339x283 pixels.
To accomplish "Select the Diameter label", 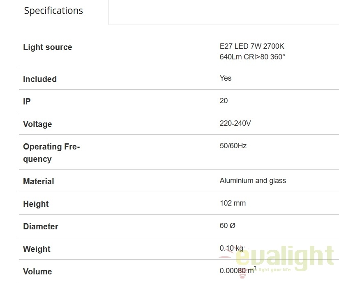I will click(41, 226).
